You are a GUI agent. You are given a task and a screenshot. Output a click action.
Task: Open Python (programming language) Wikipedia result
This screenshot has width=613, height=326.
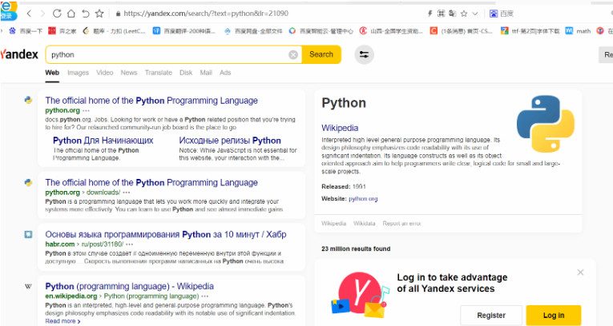pos(129,286)
